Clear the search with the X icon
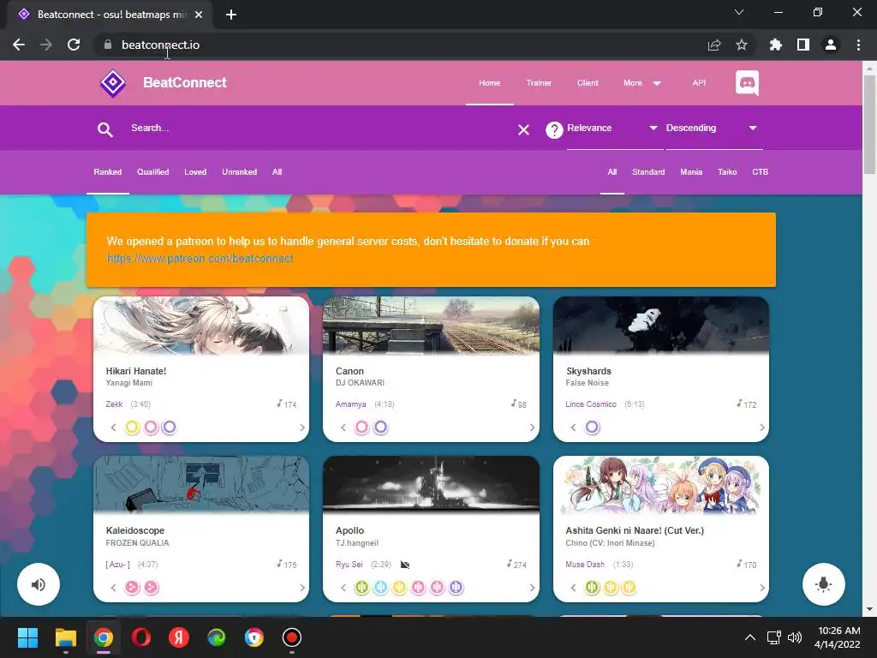 [x=523, y=130]
